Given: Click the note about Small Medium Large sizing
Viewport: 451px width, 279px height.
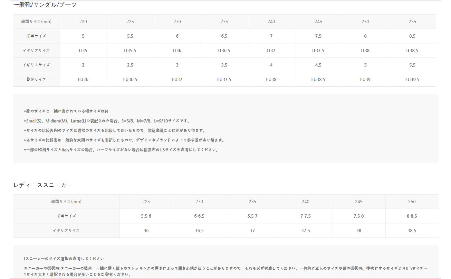Looking at the screenshot, I should pos(106,121).
